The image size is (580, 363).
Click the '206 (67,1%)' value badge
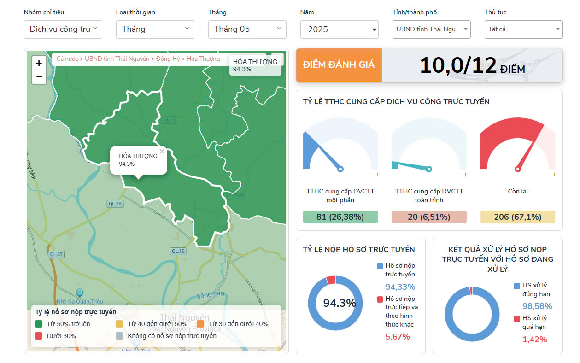click(x=517, y=217)
